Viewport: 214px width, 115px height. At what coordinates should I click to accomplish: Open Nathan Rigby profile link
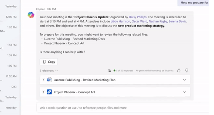[158, 21]
